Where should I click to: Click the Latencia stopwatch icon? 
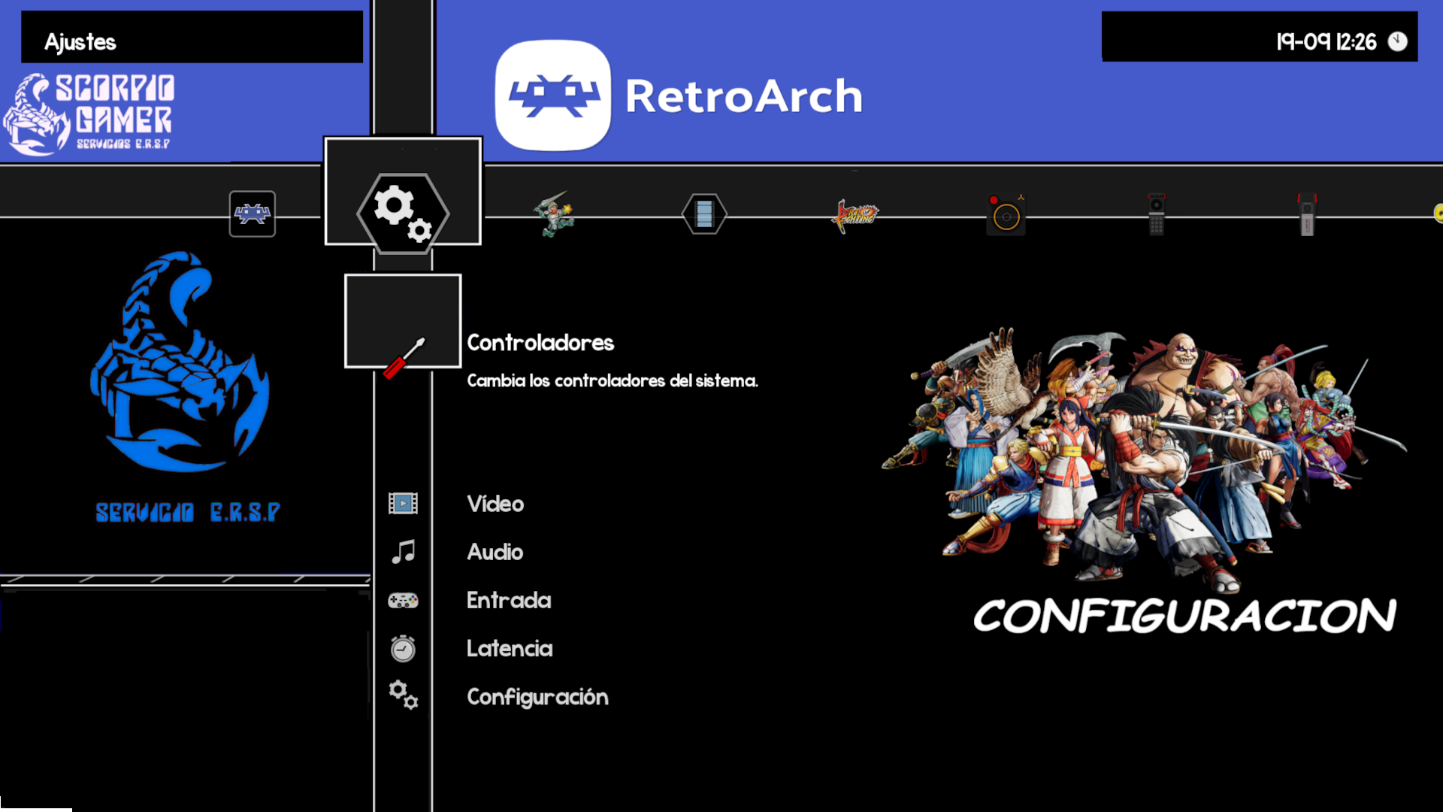click(x=403, y=648)
